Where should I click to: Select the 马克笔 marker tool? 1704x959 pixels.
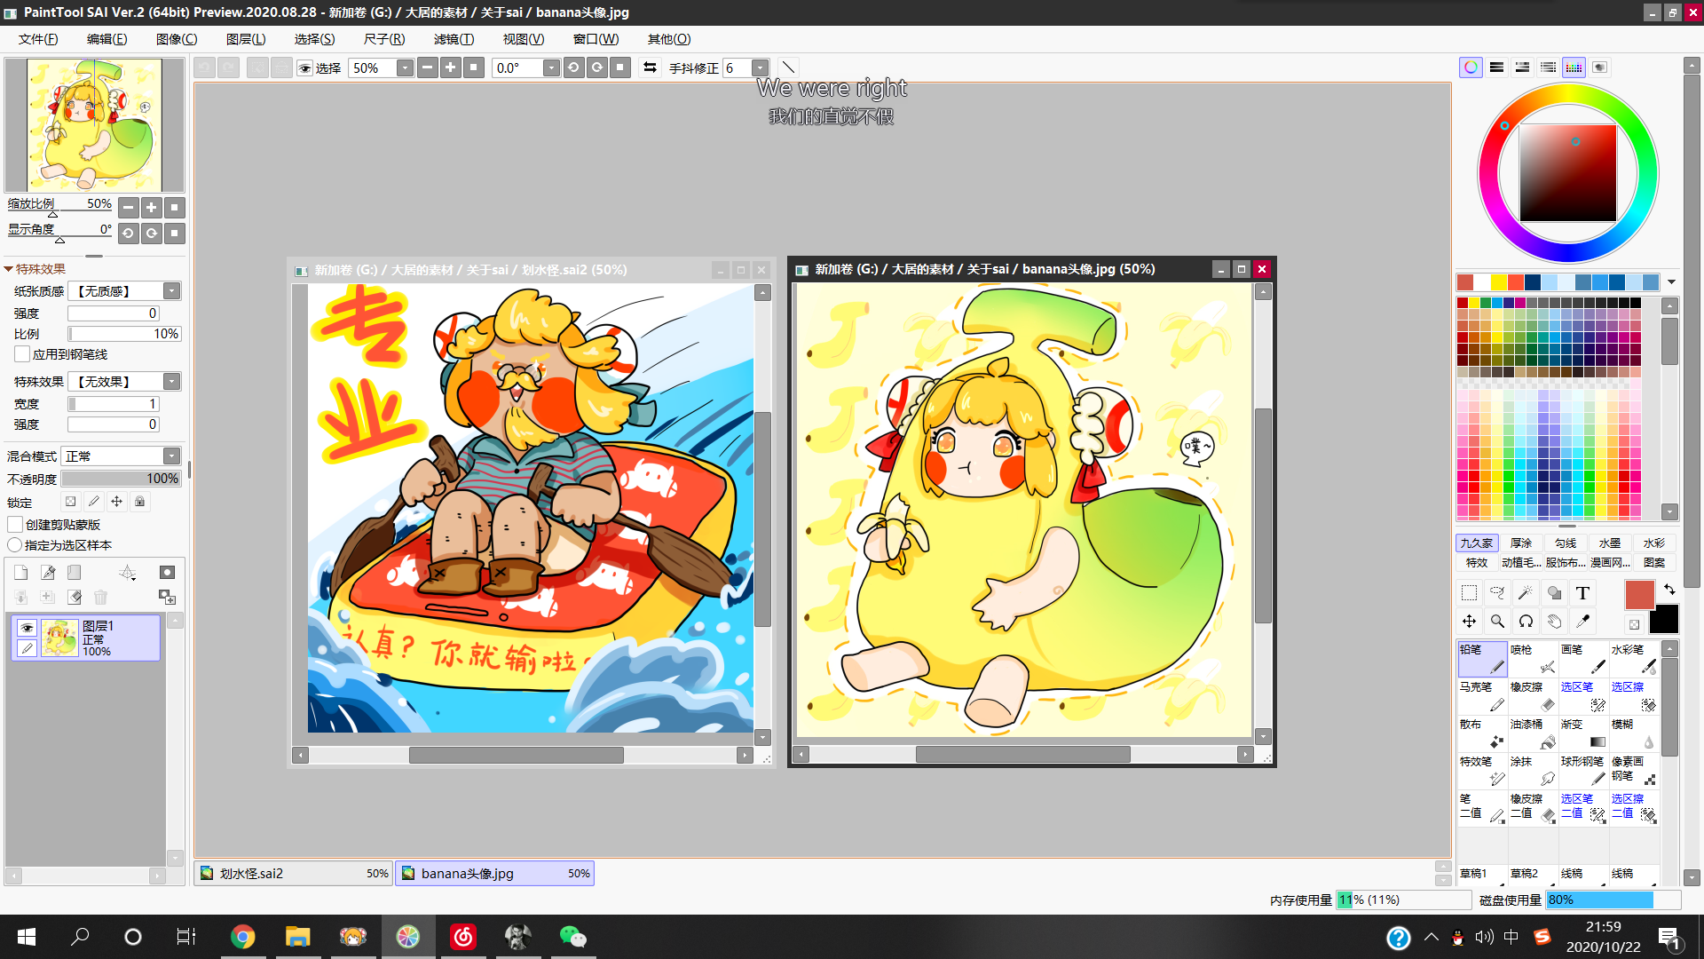[1482, 696]
